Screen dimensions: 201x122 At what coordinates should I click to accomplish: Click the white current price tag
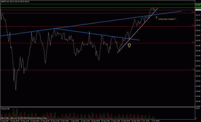click(198, 10)
